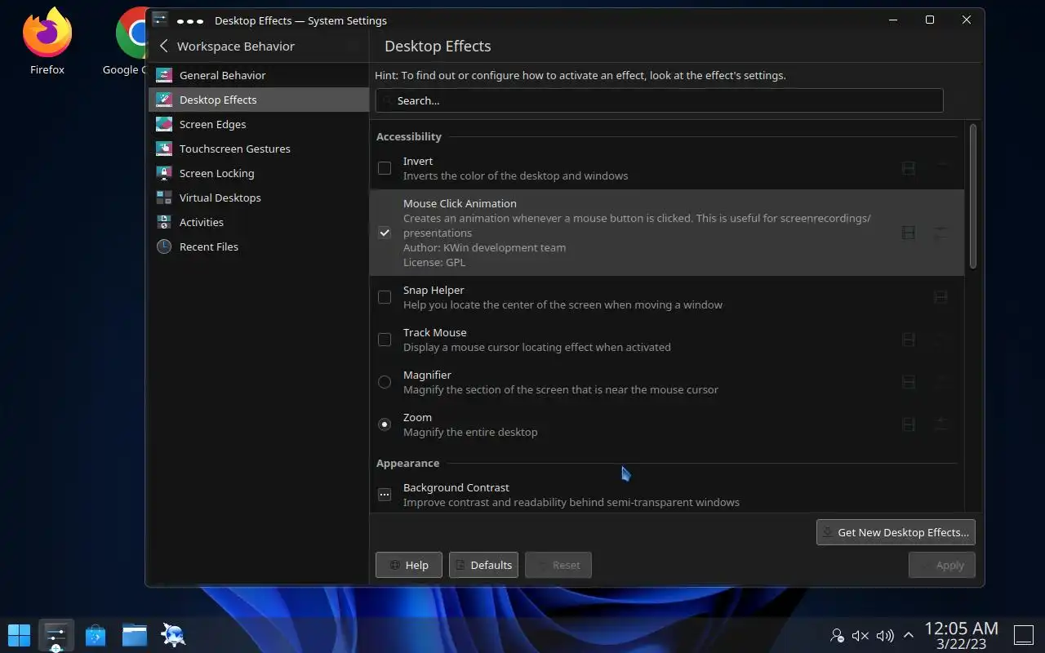This screenshot has width=1045, height=653.
Task: Click the Apply button
Action: click(x=941, y=565)
